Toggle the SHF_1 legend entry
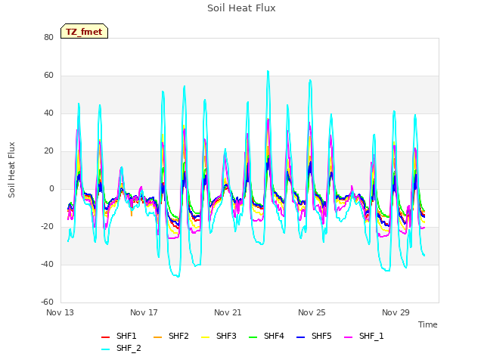This screenshot has height=363, width=484. (x=364, y=336)
